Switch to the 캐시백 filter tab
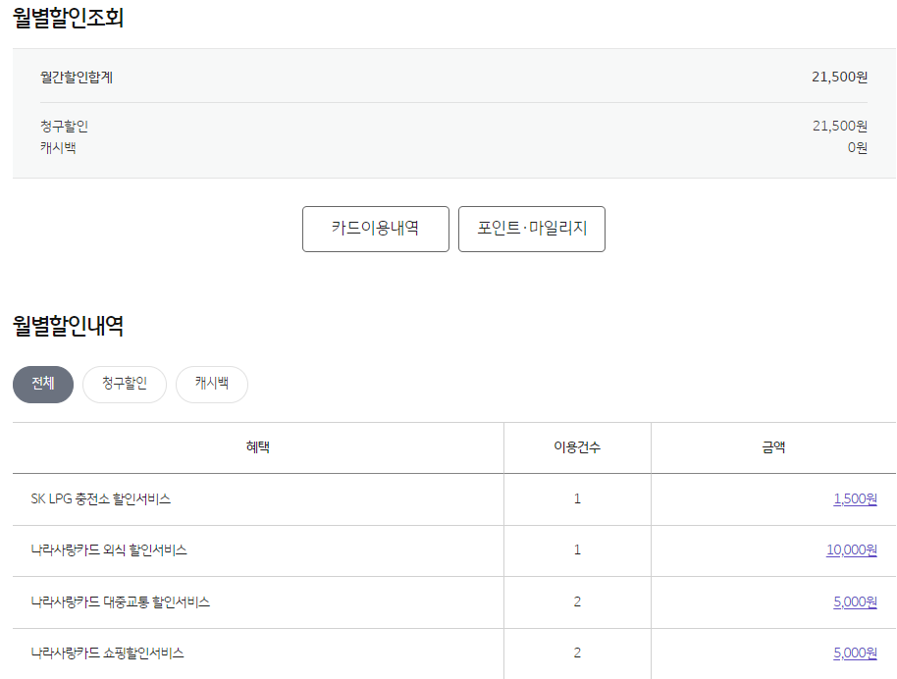The image size is (897, 679). (x=212, y=385)
